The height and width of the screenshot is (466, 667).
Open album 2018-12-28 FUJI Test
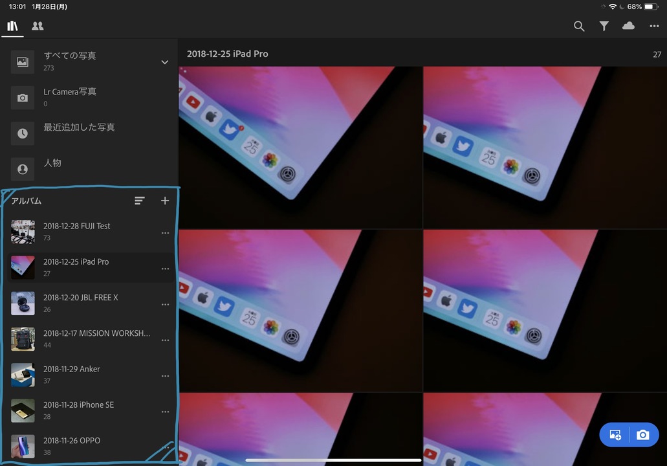[90, 232]
